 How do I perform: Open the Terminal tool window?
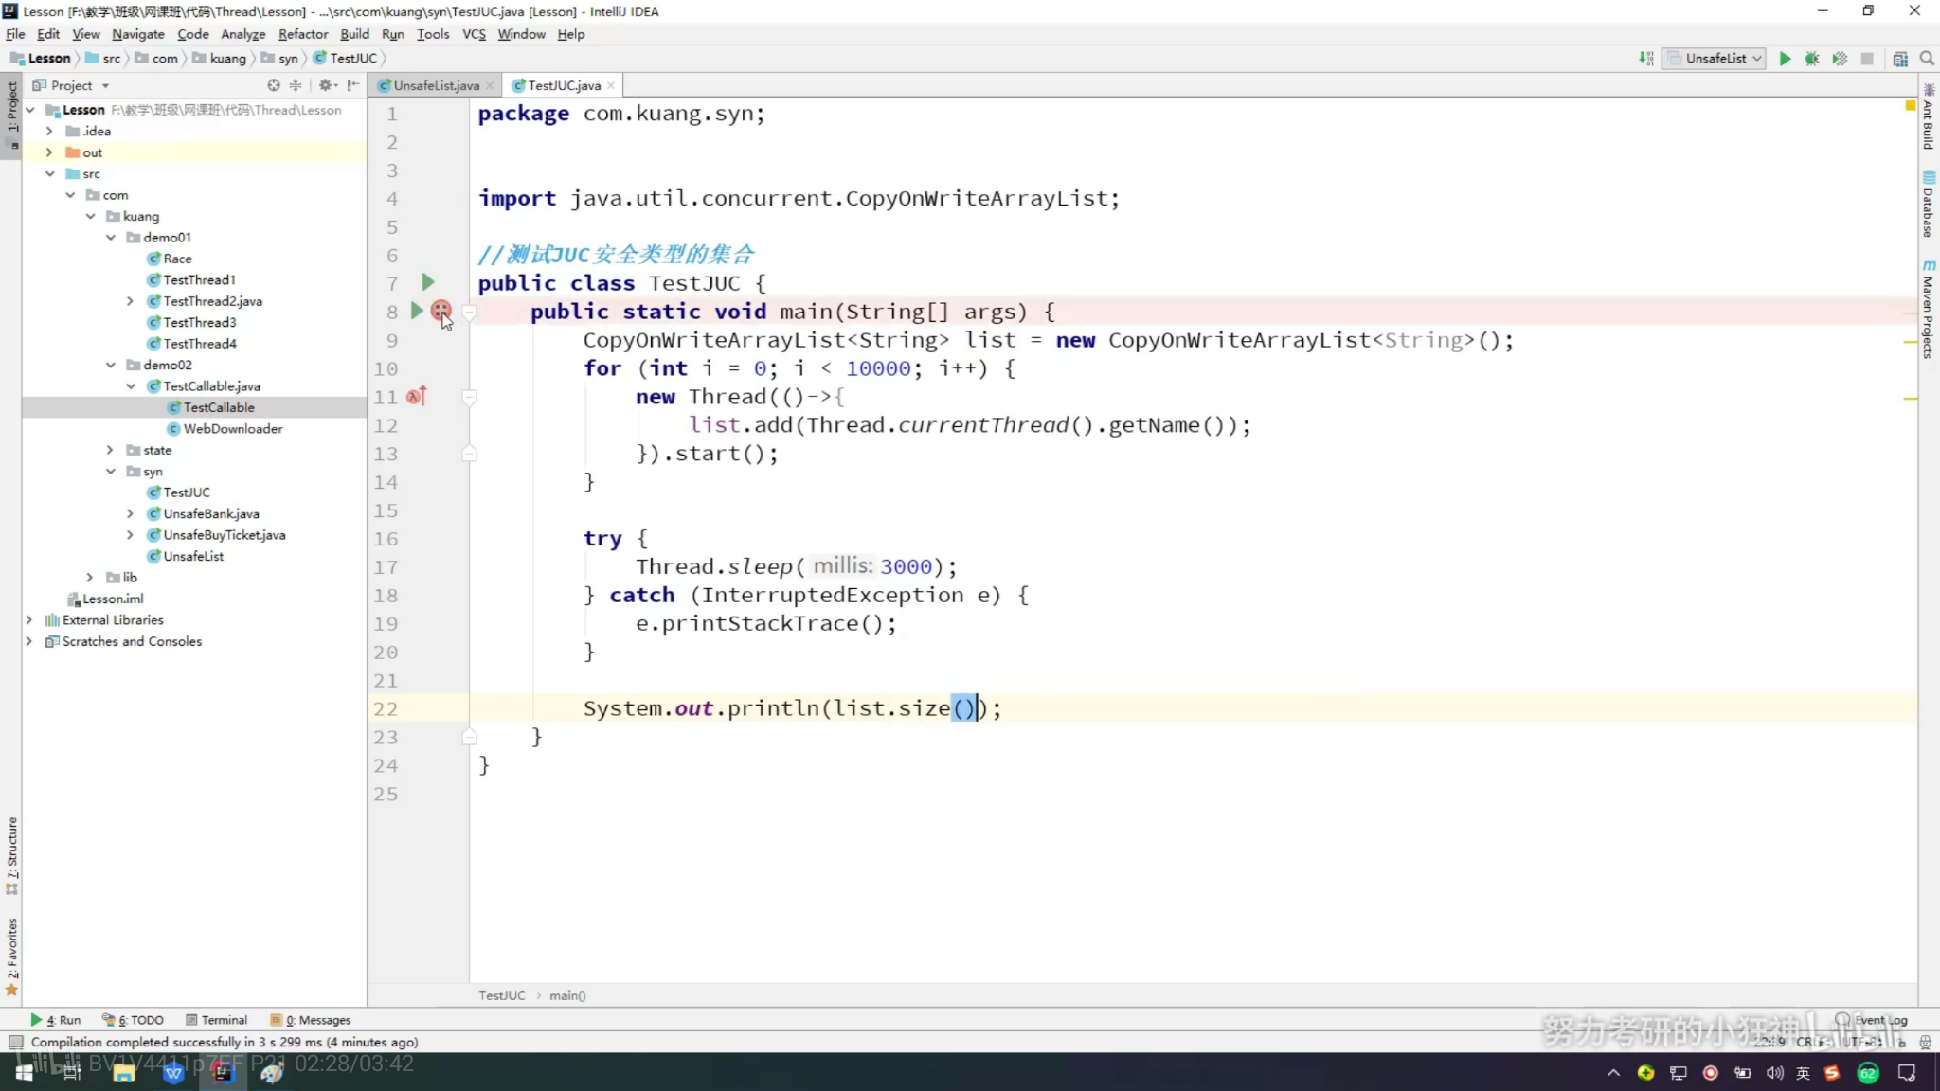[x=217, y=1020]
